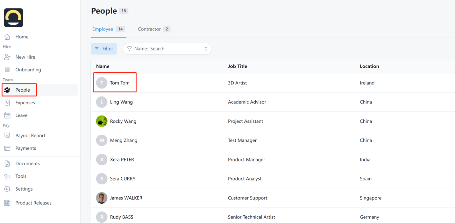Open Tom Tom's employee profile
Image resolution: width=455 pixels, height=223 pixels.
point(119,83)
